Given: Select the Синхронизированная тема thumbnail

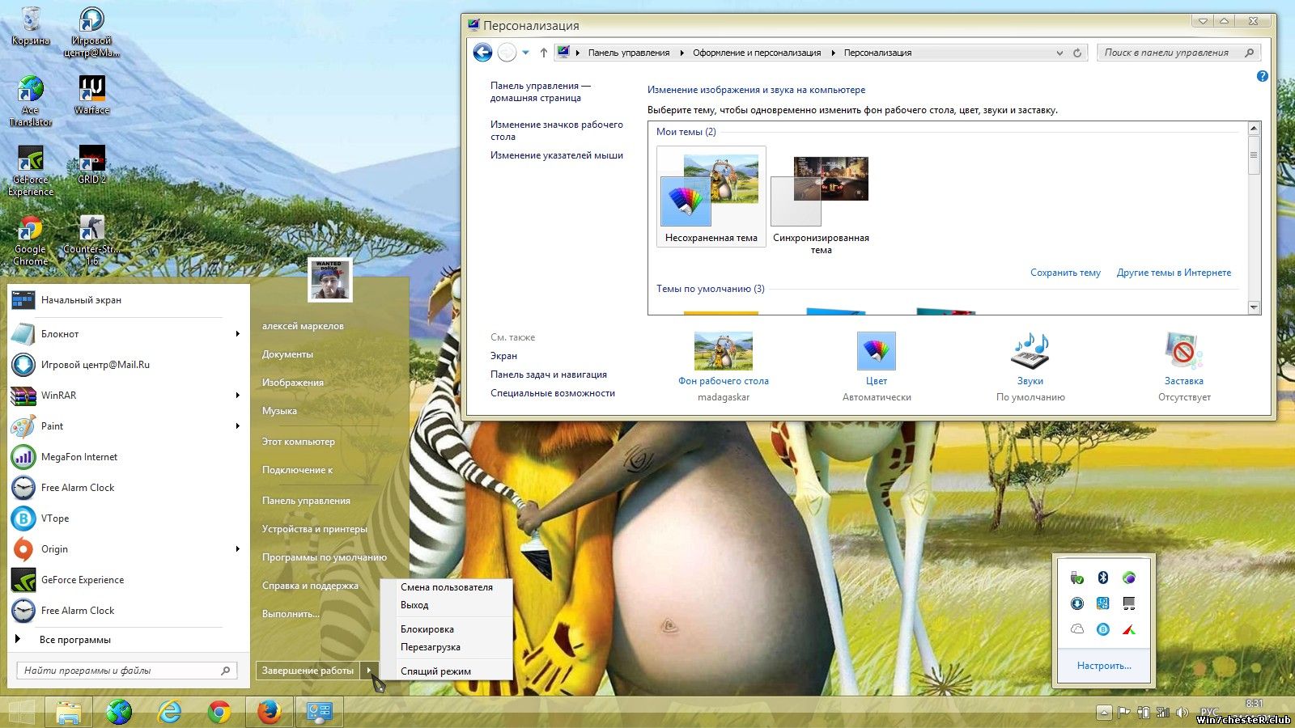Looking at the screenshot, I should tap(821, 202).
